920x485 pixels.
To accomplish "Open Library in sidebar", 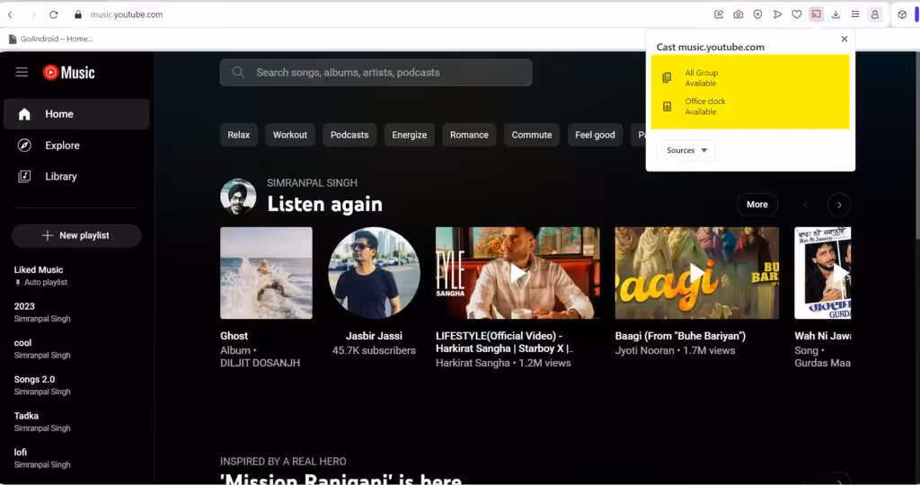I will 76,176.
